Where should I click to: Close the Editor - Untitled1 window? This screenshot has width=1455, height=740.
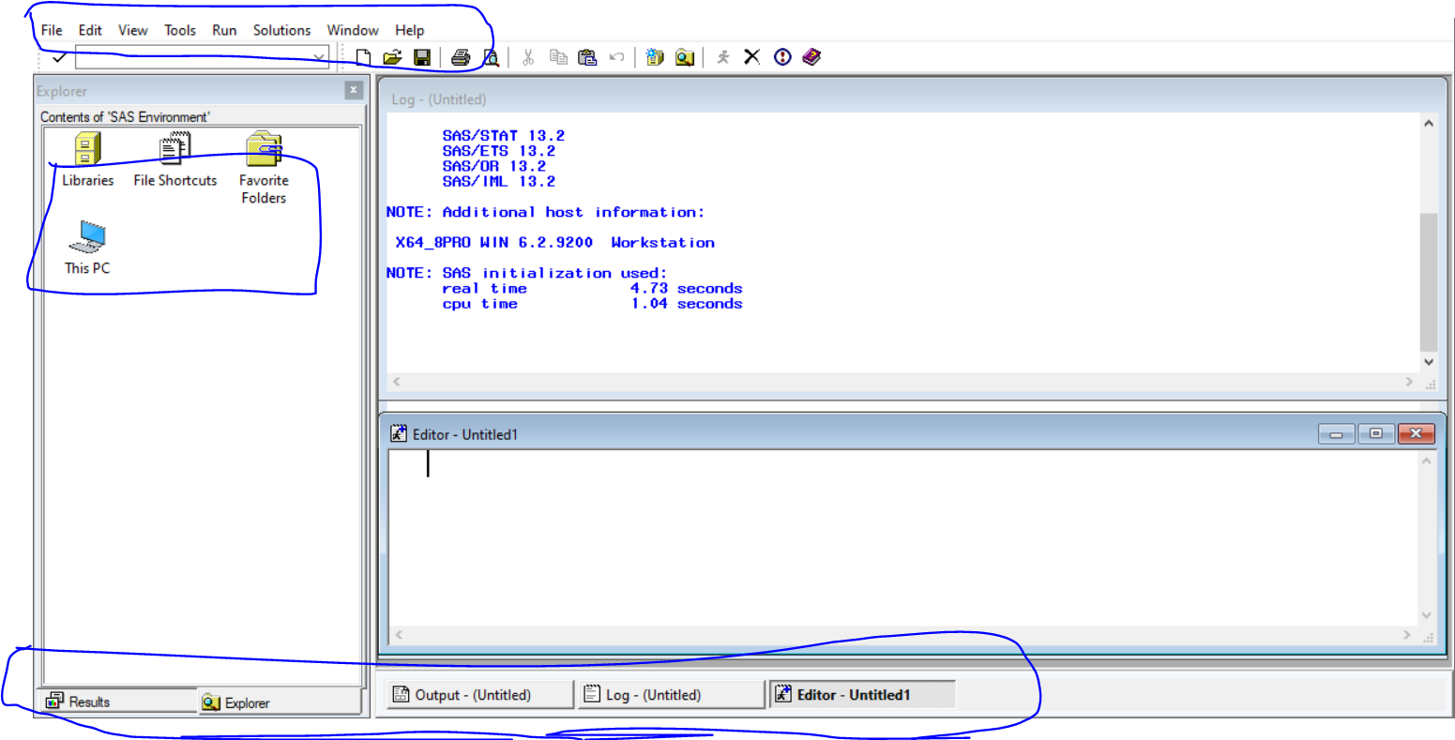(1416, 433)
